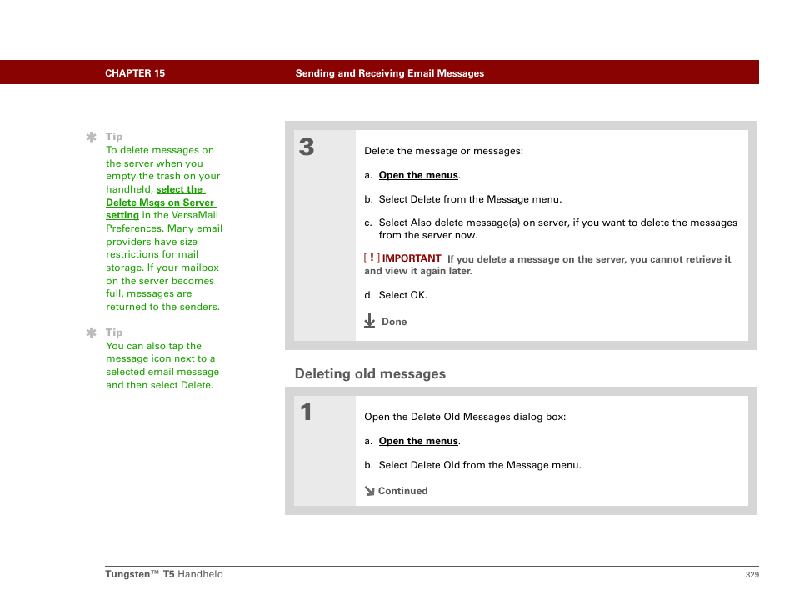Click 'Open the menus' link under Deleting old messages
This screenshot has width=795, height=615.
[x=419, y=441]
